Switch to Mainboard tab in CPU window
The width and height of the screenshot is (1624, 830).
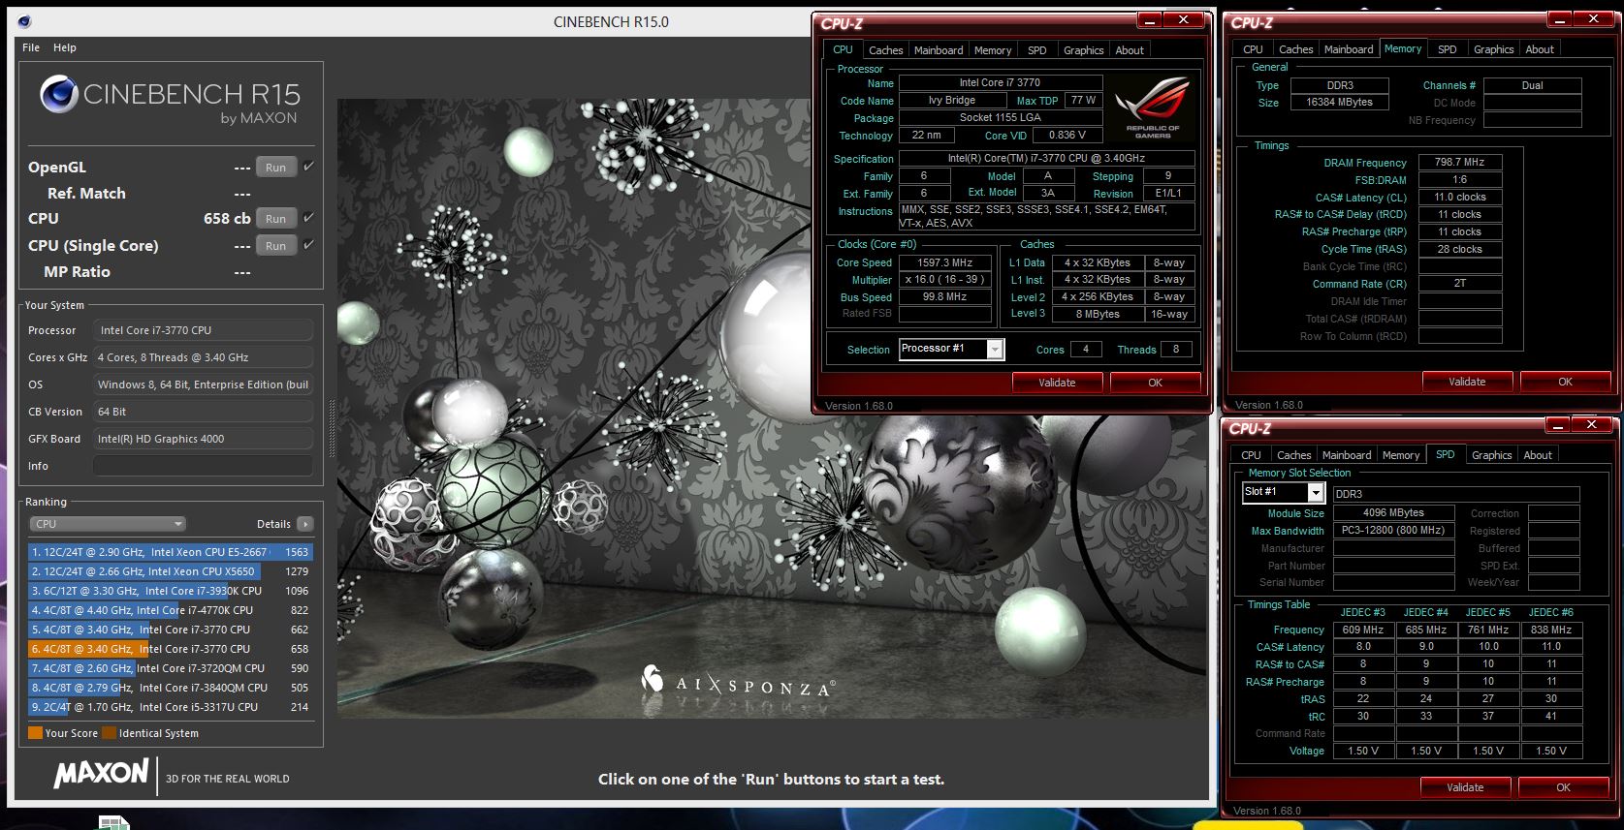coord(939,50)
